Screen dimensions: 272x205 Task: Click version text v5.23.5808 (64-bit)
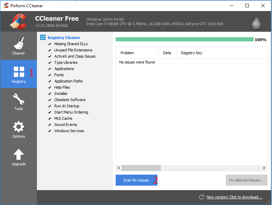point(51,26)
